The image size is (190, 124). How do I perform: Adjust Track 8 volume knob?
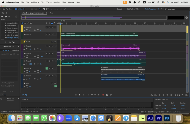coord(27,30)
